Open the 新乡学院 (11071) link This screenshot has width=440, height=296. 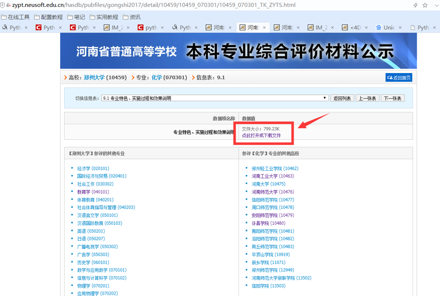268,262
